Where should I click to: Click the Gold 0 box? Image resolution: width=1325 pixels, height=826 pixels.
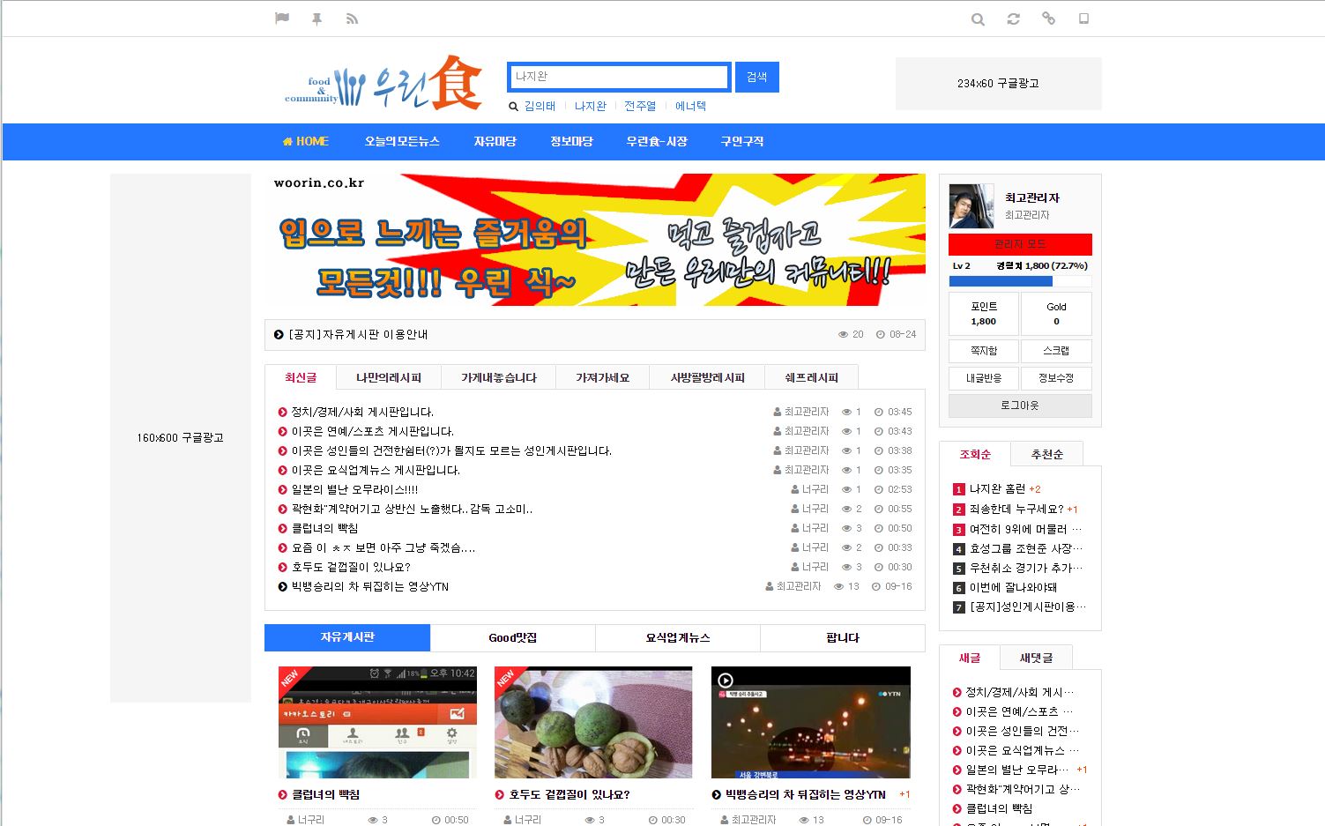[1056, 314]
